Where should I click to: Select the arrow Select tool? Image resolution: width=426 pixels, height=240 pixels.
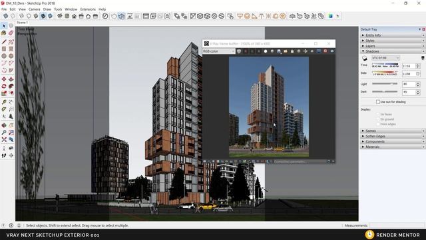pyautogui.click(x=4, y=26)
